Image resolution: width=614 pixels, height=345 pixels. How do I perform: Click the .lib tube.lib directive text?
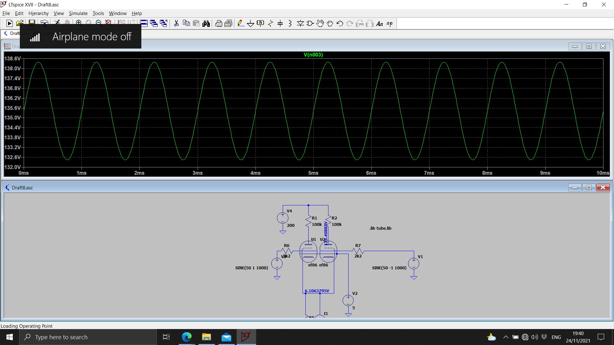click(380, 228)
